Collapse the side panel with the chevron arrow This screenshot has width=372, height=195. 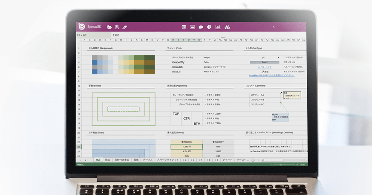pos(274,27)
